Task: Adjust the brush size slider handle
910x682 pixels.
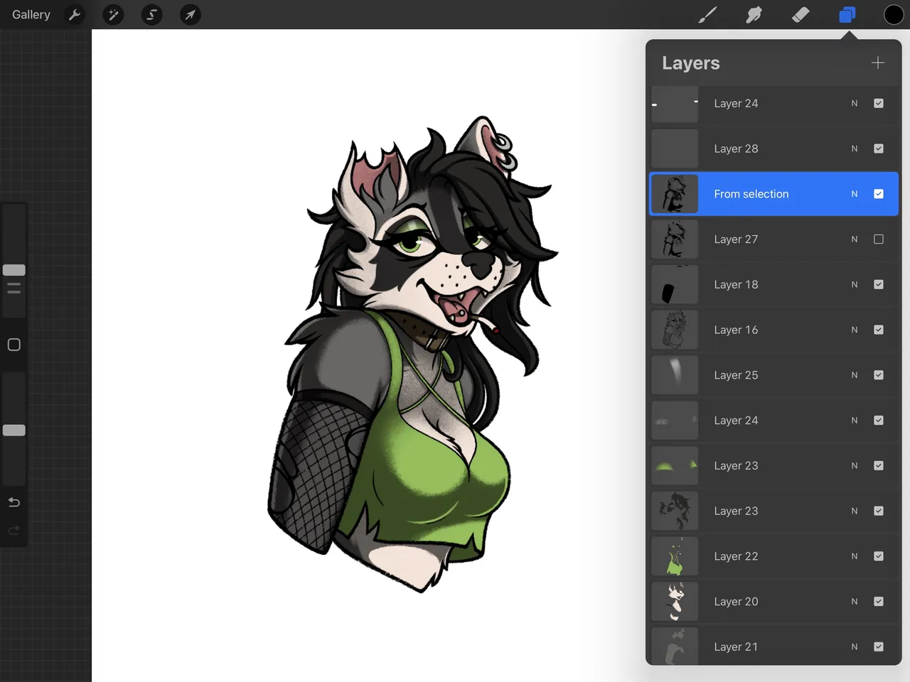Action: pyautogui.click(x=14, y=270)
